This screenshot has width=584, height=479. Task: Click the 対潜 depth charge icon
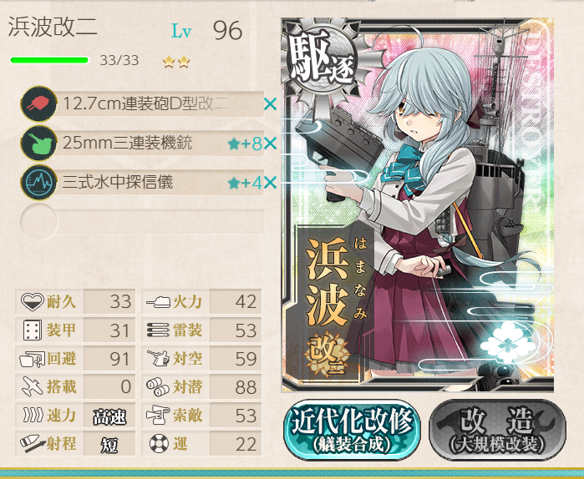click(158, 386)
